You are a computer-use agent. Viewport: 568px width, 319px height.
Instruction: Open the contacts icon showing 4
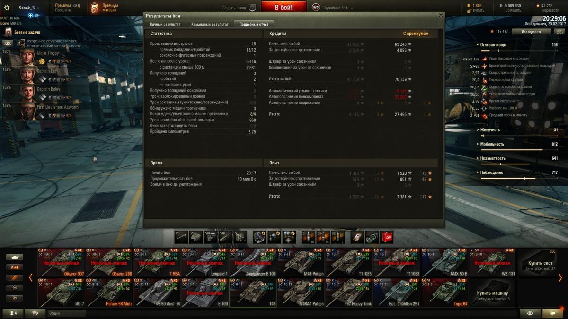pos(13,313)
